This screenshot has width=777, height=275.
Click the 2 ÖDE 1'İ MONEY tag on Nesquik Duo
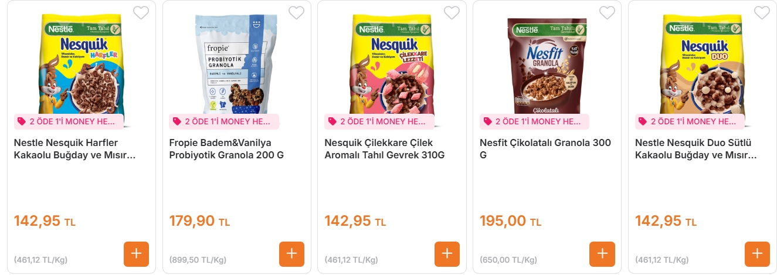tap(690, 121)
